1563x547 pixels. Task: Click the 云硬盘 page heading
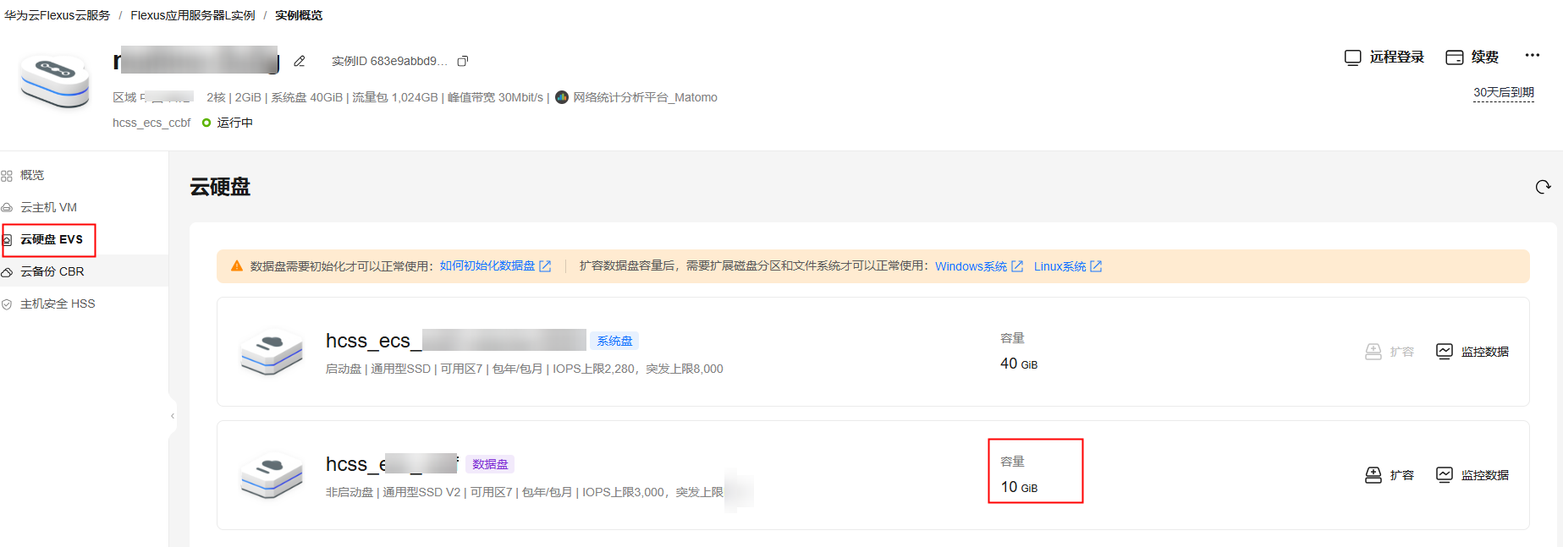coord(220,187)
